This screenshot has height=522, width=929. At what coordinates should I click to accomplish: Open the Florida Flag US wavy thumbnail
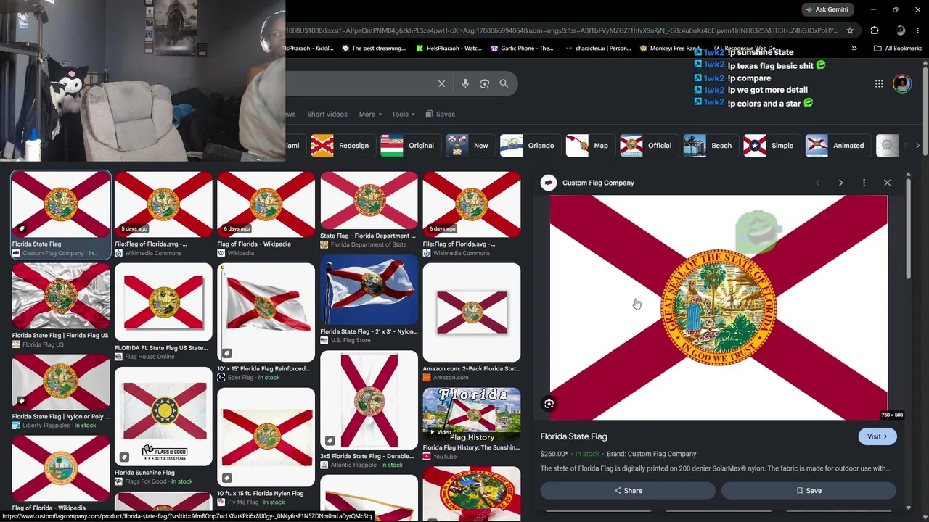(x=61, y=296)
